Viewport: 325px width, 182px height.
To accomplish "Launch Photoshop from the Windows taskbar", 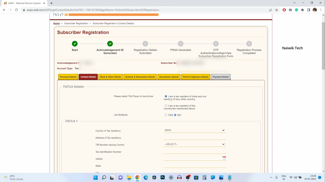I will coord(162,177).
